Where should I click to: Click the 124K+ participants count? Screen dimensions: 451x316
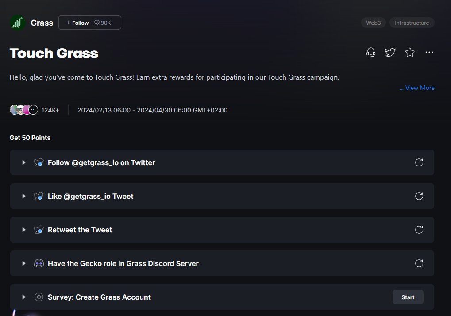pos(50,110)
